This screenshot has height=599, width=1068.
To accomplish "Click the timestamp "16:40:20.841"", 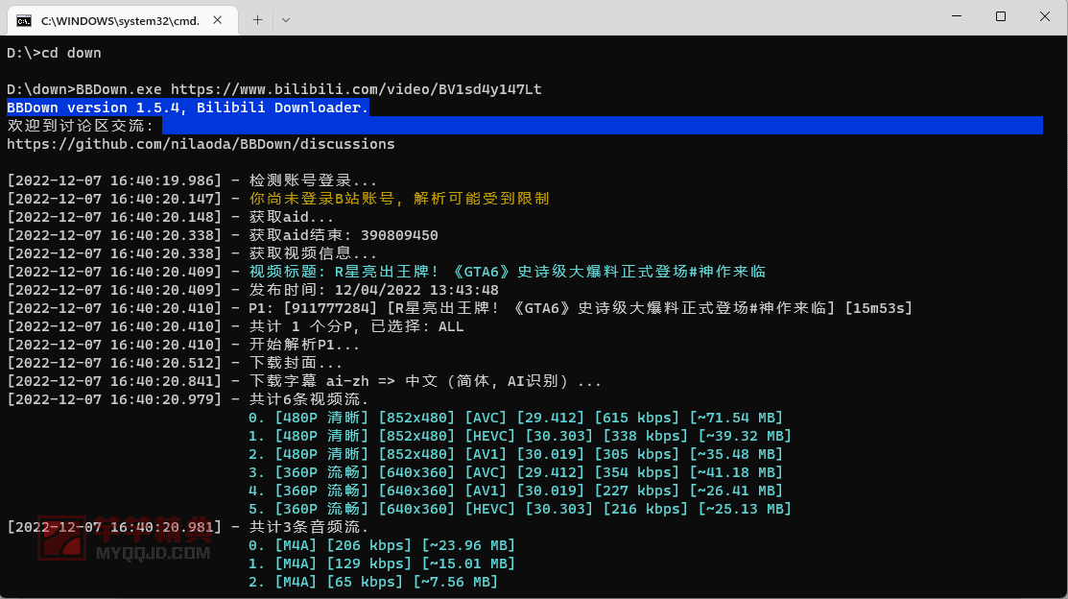I will click(161, 381).
